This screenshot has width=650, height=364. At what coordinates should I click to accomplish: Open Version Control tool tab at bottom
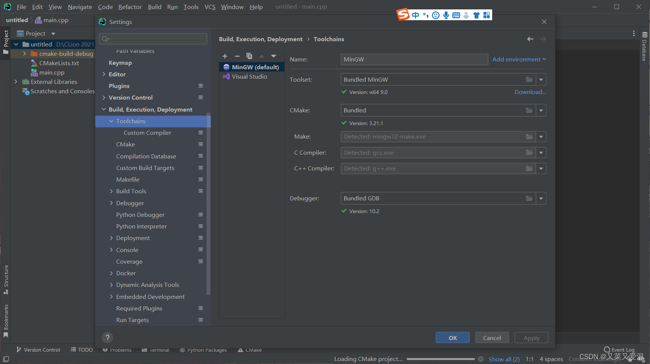tap(38, 350)
